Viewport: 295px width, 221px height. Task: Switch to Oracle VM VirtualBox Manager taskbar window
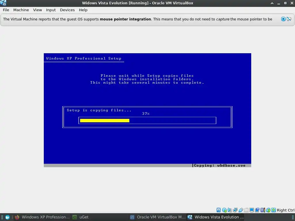click(x=158, y=217)
